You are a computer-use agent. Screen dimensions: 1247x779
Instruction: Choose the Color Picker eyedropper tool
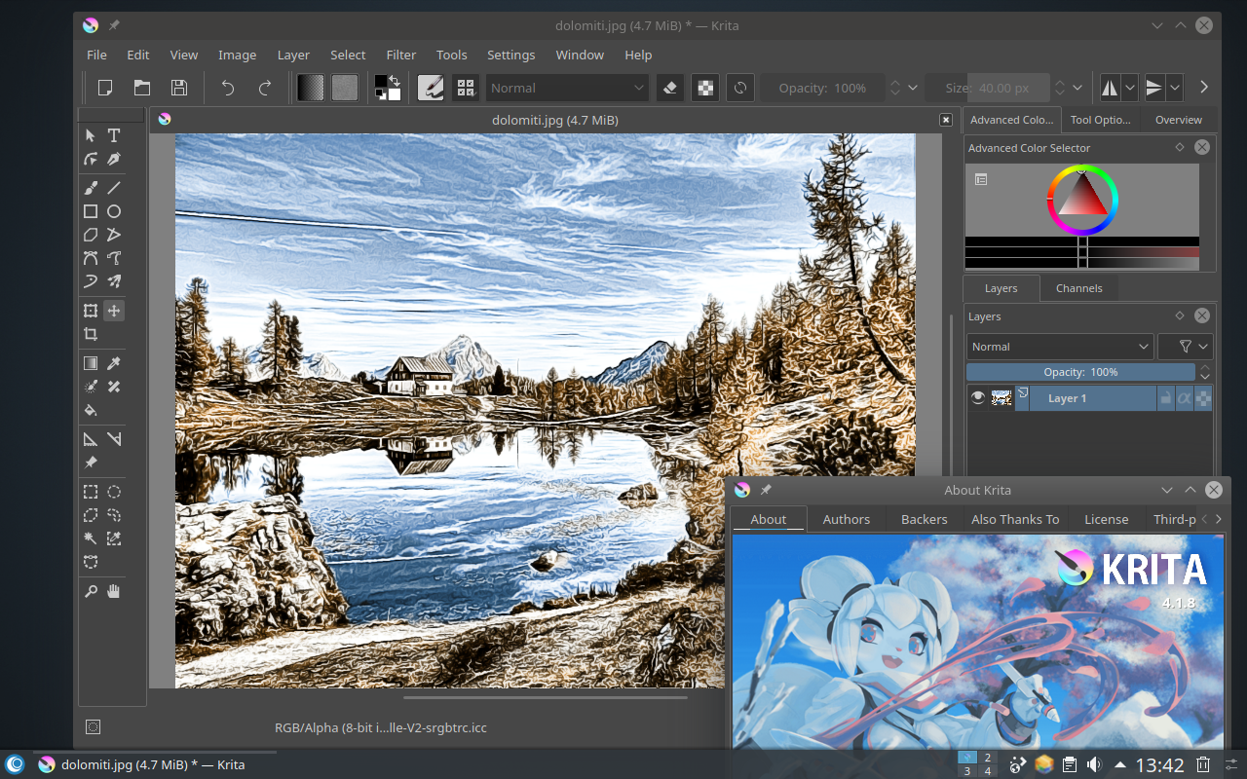[114, 363]
